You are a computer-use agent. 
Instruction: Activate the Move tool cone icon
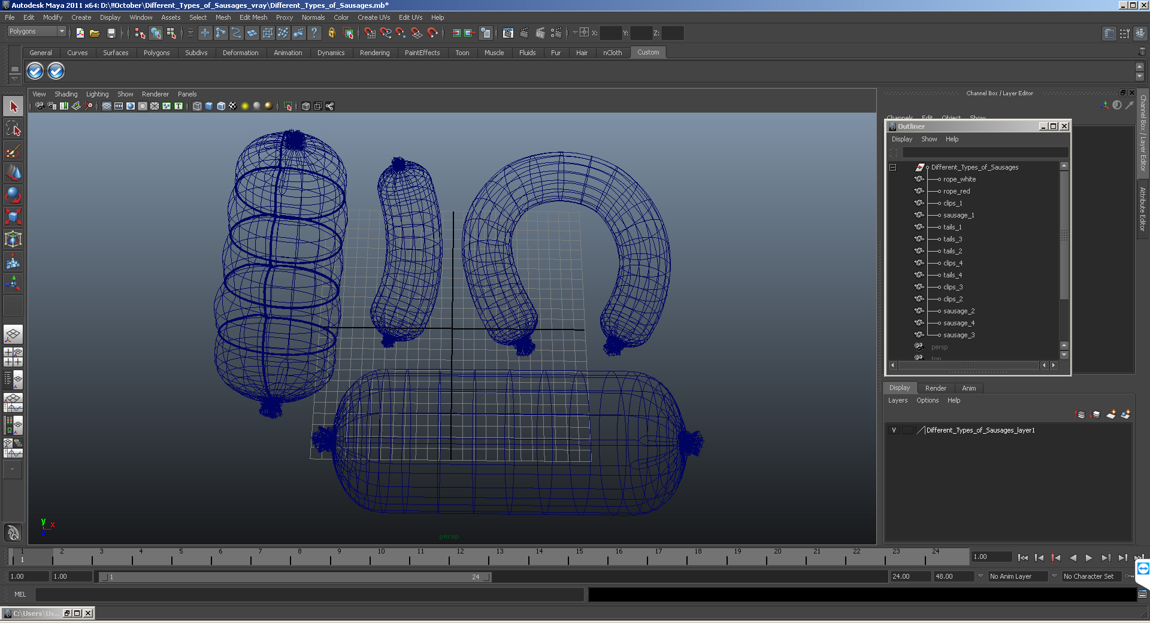pyautogui.click(x=13, y=173)
